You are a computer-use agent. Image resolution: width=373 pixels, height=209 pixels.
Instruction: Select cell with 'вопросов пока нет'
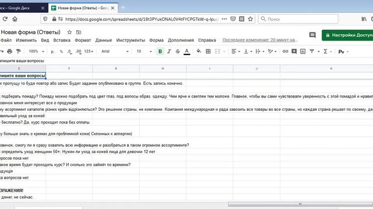[x=23, y=158]
